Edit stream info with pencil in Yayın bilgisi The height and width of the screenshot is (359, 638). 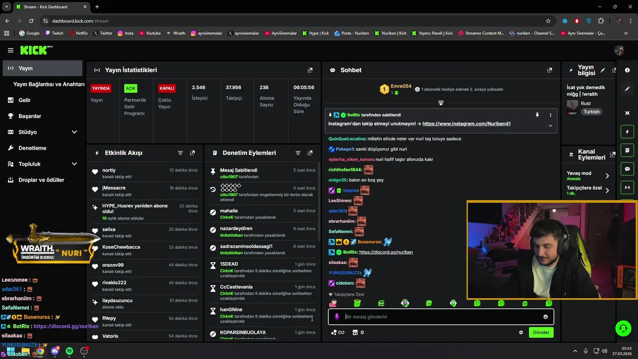(603, 70)
